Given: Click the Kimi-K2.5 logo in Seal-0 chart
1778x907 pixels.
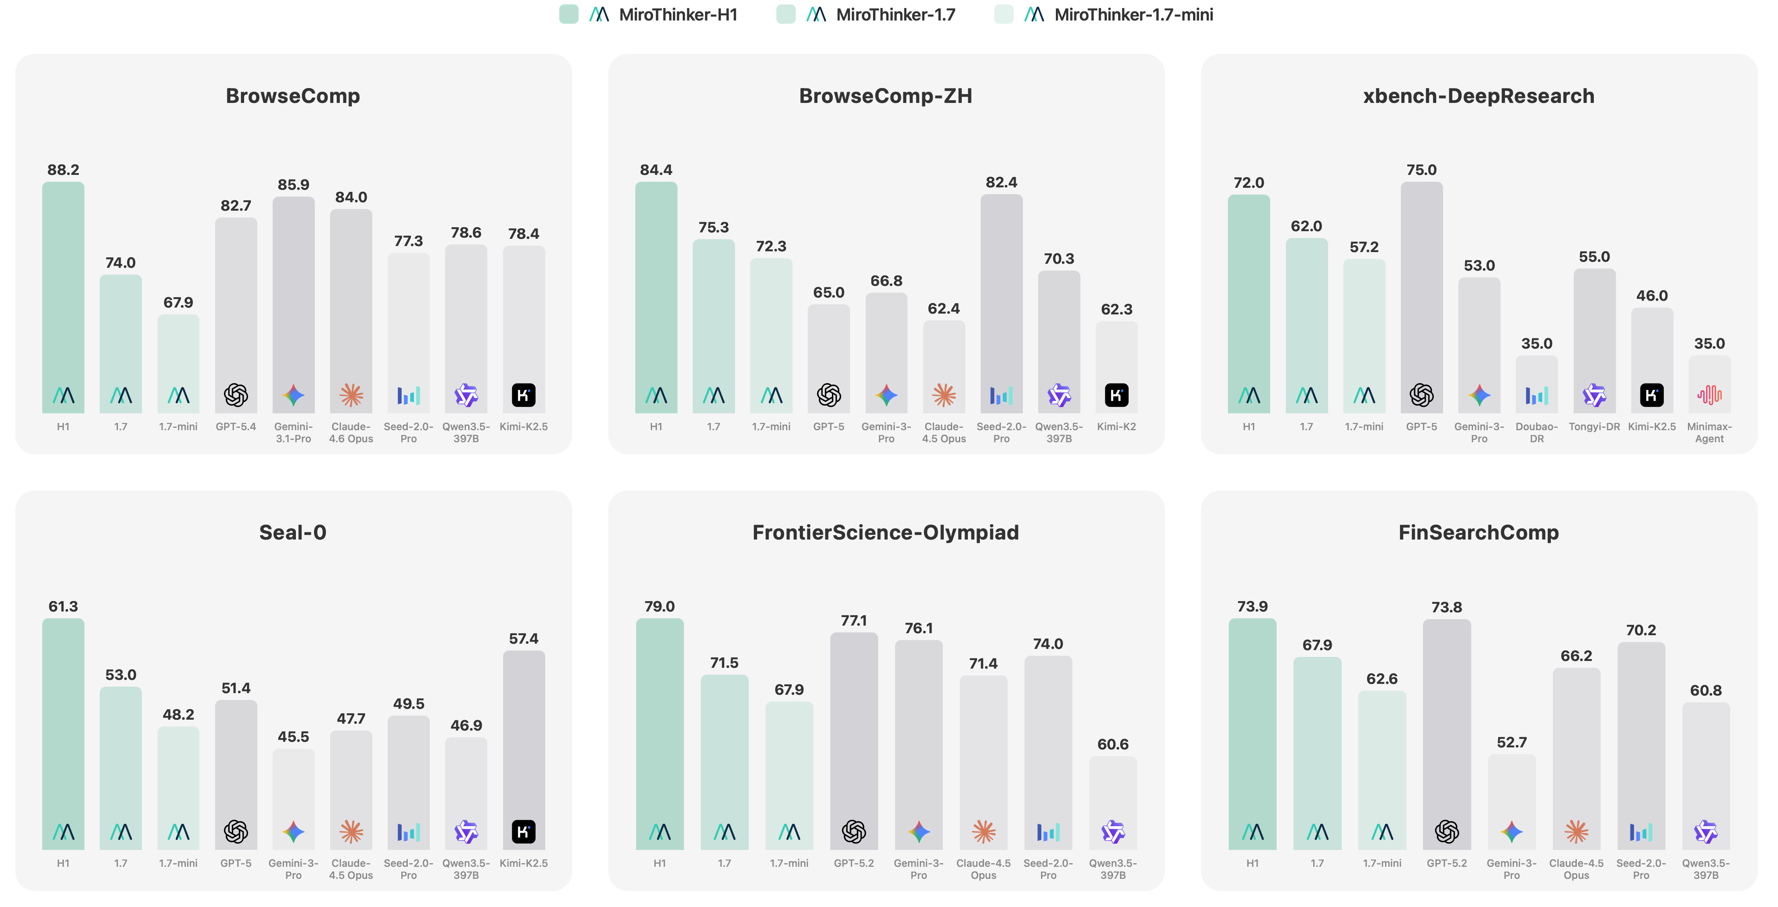Looking at the screenshot, I should pyautogui.click(x=523, y=832).
